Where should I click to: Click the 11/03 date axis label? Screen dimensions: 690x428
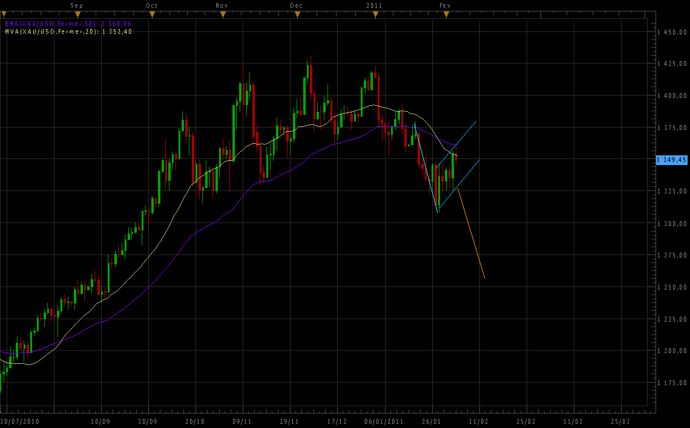pyautogui.click(x=573, y=421)
